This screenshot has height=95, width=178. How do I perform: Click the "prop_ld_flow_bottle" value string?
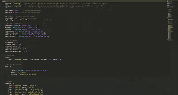tap(34, 91)
